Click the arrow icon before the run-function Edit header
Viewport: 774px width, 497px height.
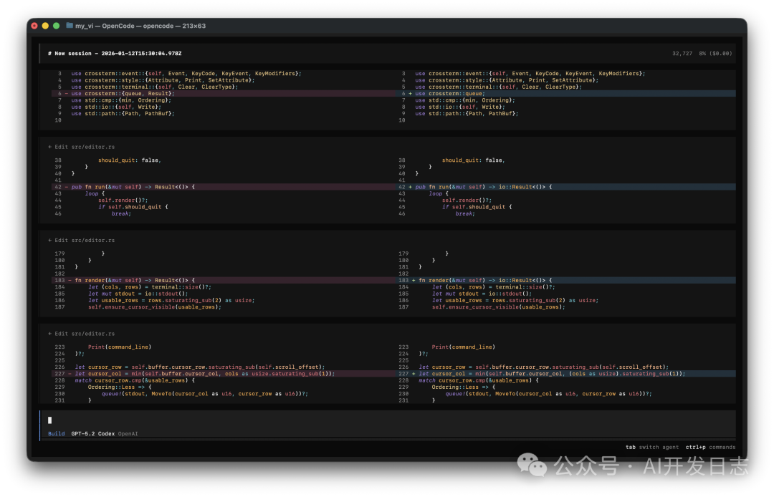pos(50,147)
